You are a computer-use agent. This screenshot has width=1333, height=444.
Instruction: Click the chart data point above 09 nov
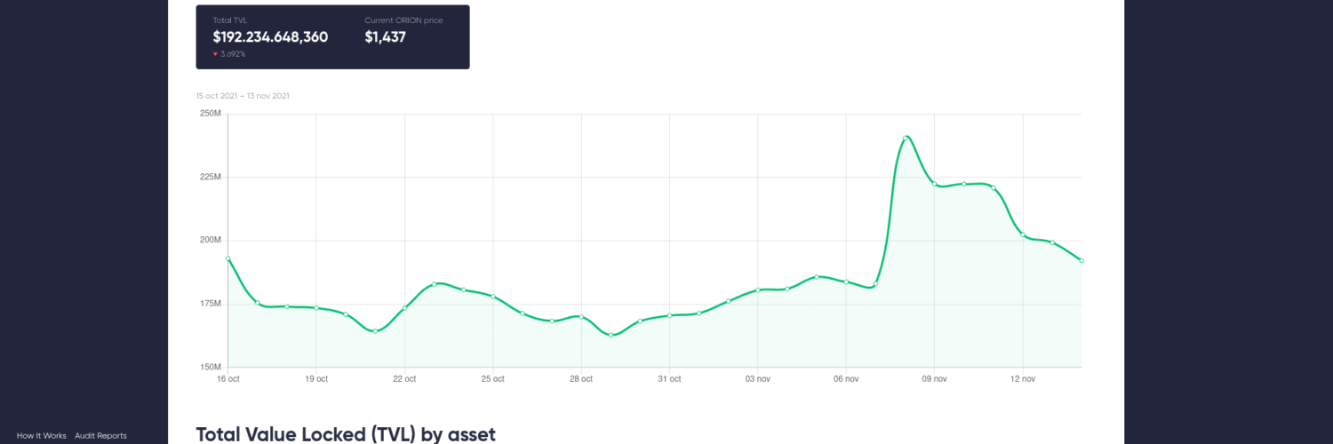coord(934,183)
